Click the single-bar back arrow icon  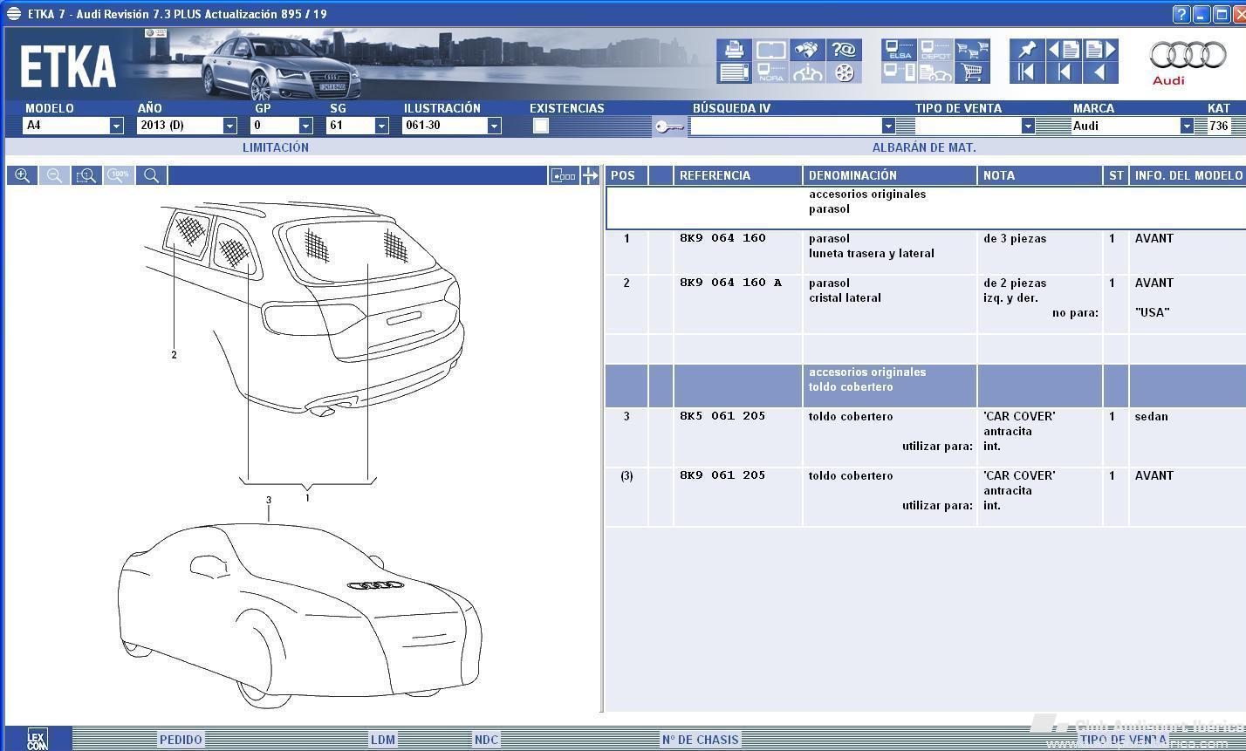1064,72
